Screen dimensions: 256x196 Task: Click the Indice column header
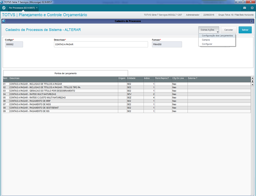pyautogui.click(x=149, y=80)
